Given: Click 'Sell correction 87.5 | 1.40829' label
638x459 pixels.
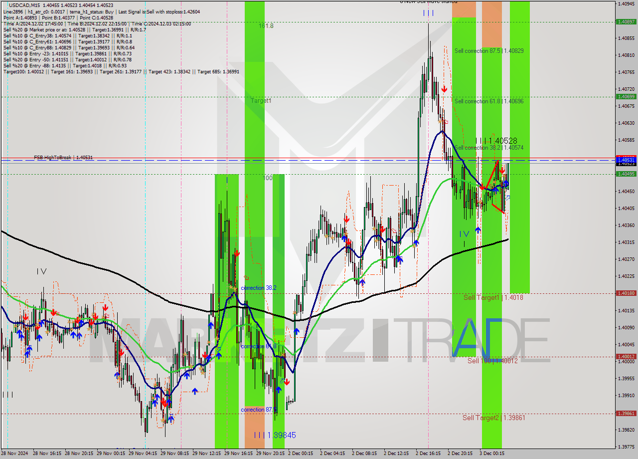Looking at the screenshot, I should click(x=489, y=50).
